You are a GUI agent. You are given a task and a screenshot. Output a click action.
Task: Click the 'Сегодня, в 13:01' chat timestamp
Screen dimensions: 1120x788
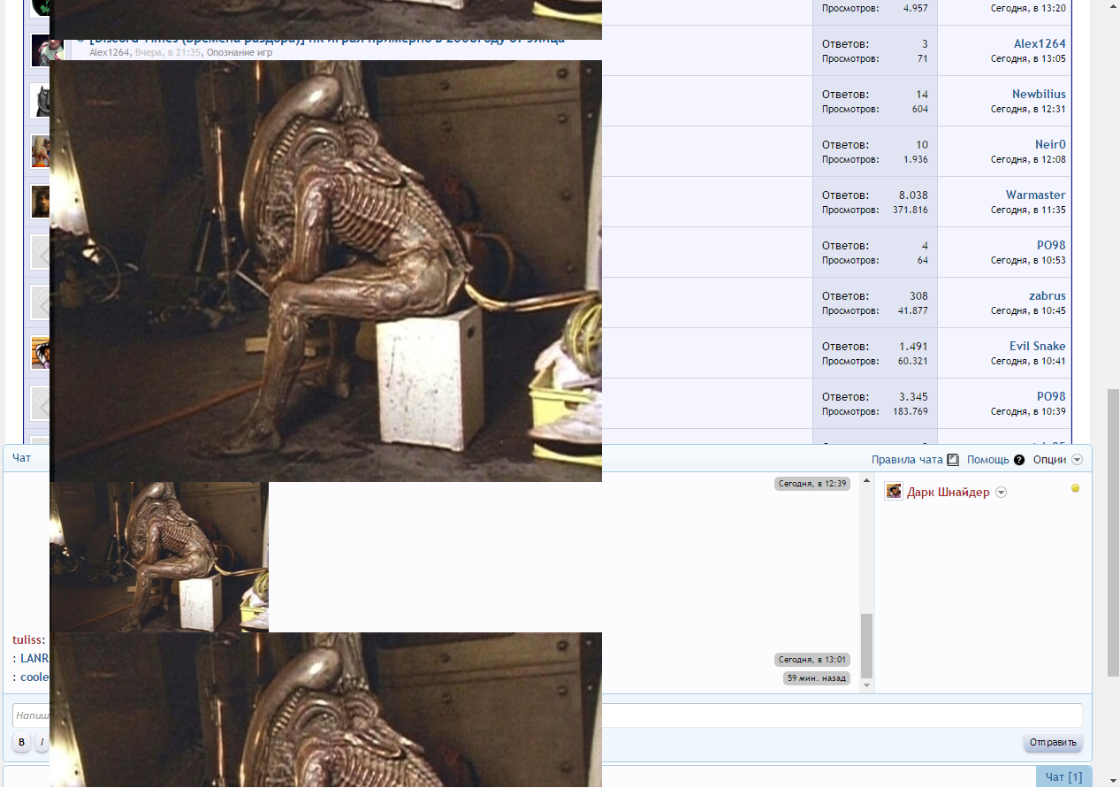pos(812,659)
